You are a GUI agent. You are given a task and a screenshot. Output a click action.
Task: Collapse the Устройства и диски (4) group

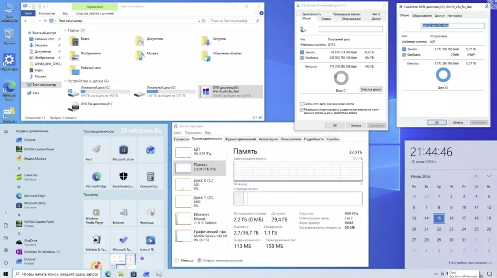pos(66,81)
